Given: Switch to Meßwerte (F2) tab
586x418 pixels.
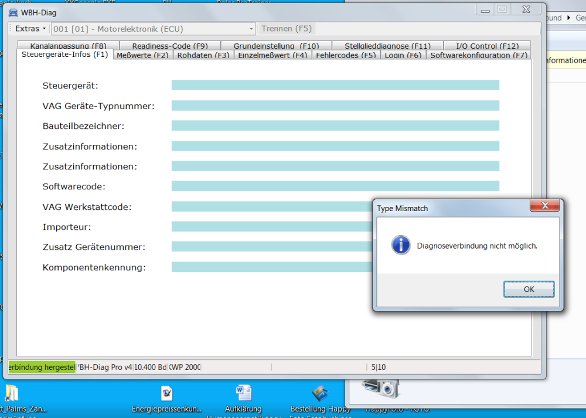Looking at the screenshot, I should [x=142, y=55].
